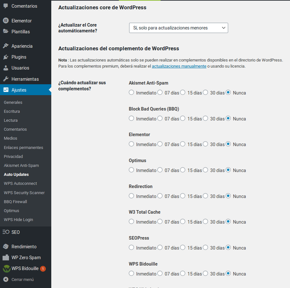This screenshot has height=288, width=290.
Task: Open Lectura settings submenu
Action: pos(11,120)
